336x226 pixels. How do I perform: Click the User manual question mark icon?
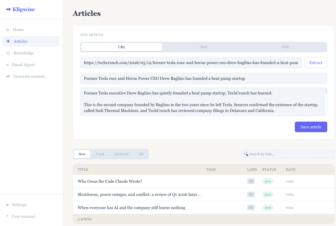(x=7, y=216)
